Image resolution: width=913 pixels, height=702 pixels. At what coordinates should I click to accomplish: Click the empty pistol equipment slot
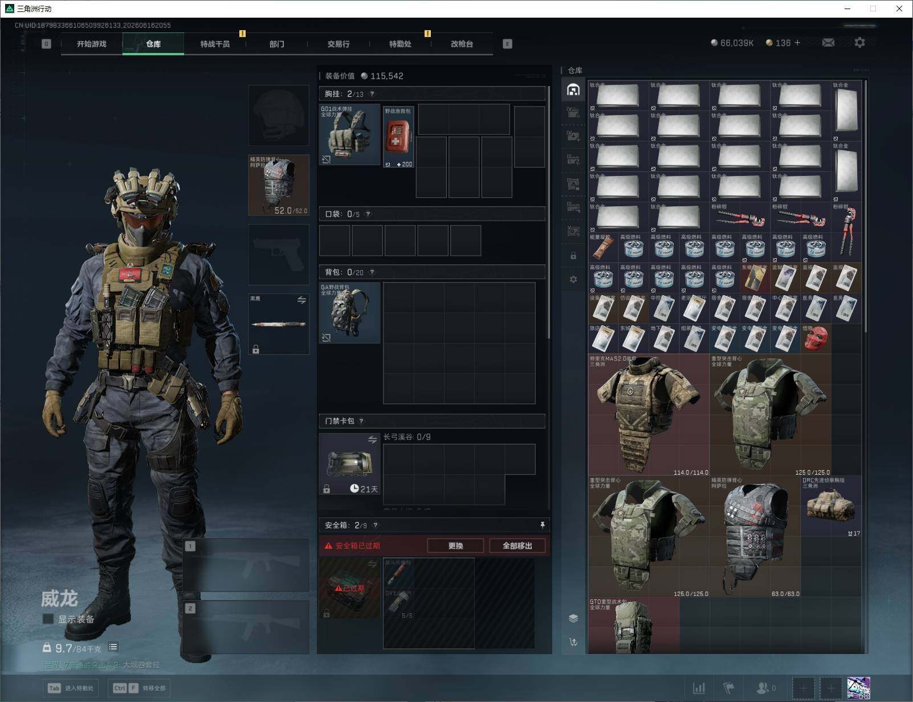pos(279,255)
